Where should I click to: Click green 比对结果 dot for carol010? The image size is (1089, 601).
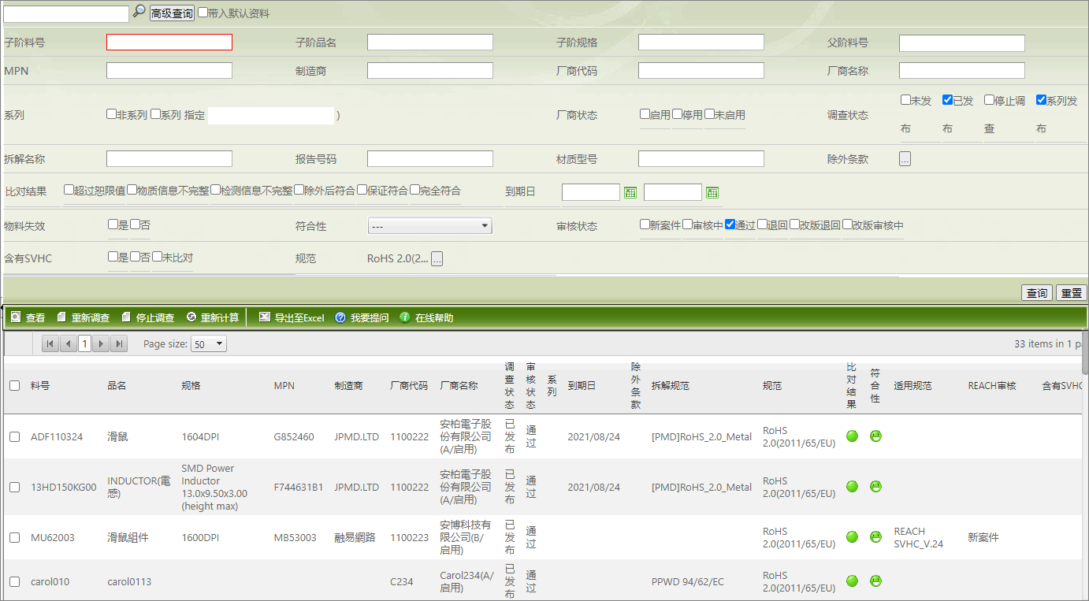(852, 581)
